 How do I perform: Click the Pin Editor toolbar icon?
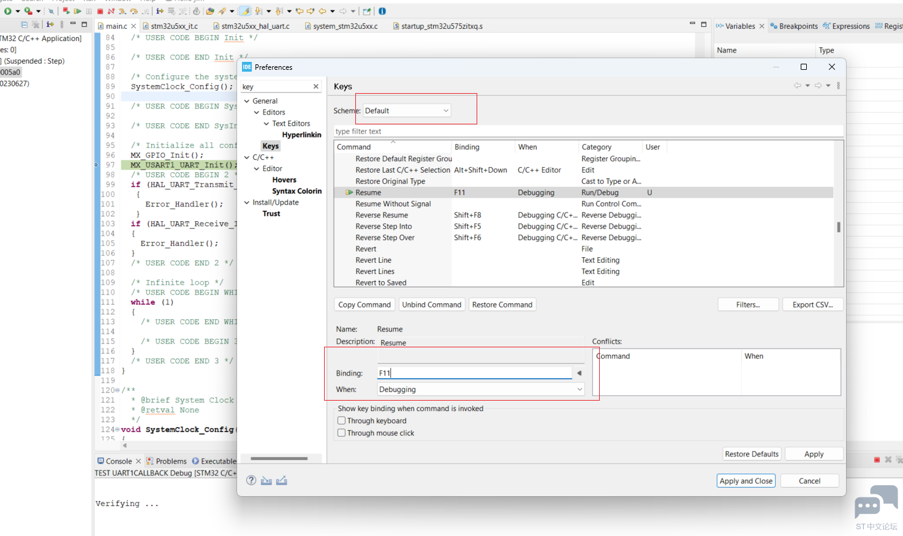(366, 11)
